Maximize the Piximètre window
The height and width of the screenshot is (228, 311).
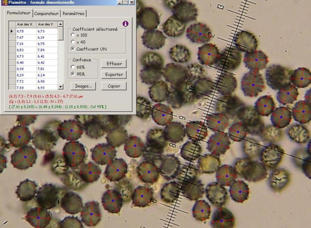126,3
